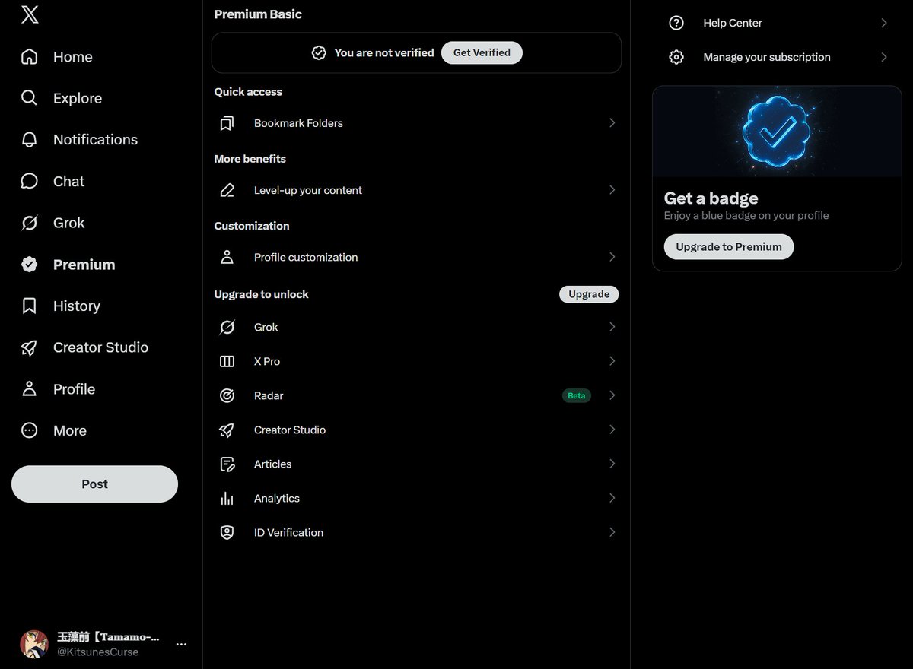Click the Upgrade button beside Upgrade to unlock
The width and height of the screenshot is (913, 669).
tap(589, 294)
